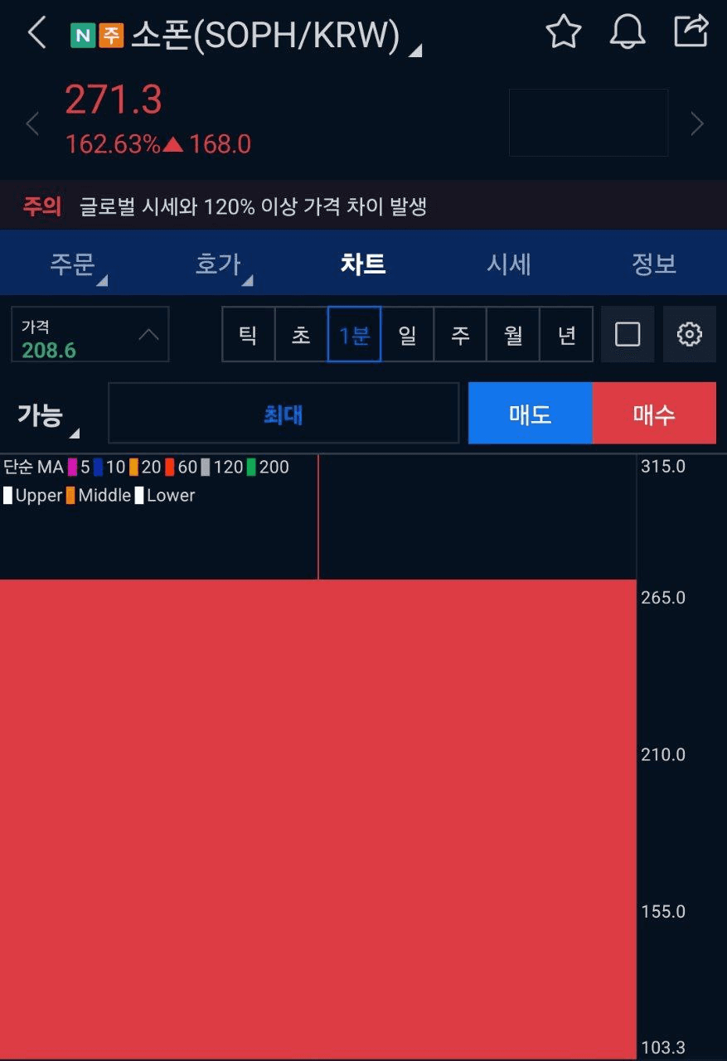Select 틱 chart interval
The height and width of the screenshot is (1061, 727).
click(x=248, y=334)
